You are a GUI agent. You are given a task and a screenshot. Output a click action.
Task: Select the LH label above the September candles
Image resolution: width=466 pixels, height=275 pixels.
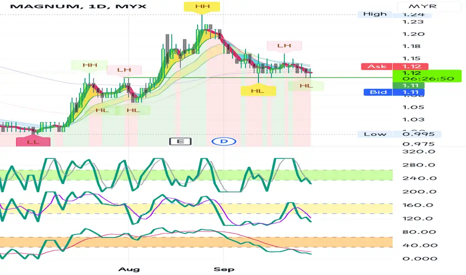284,46
